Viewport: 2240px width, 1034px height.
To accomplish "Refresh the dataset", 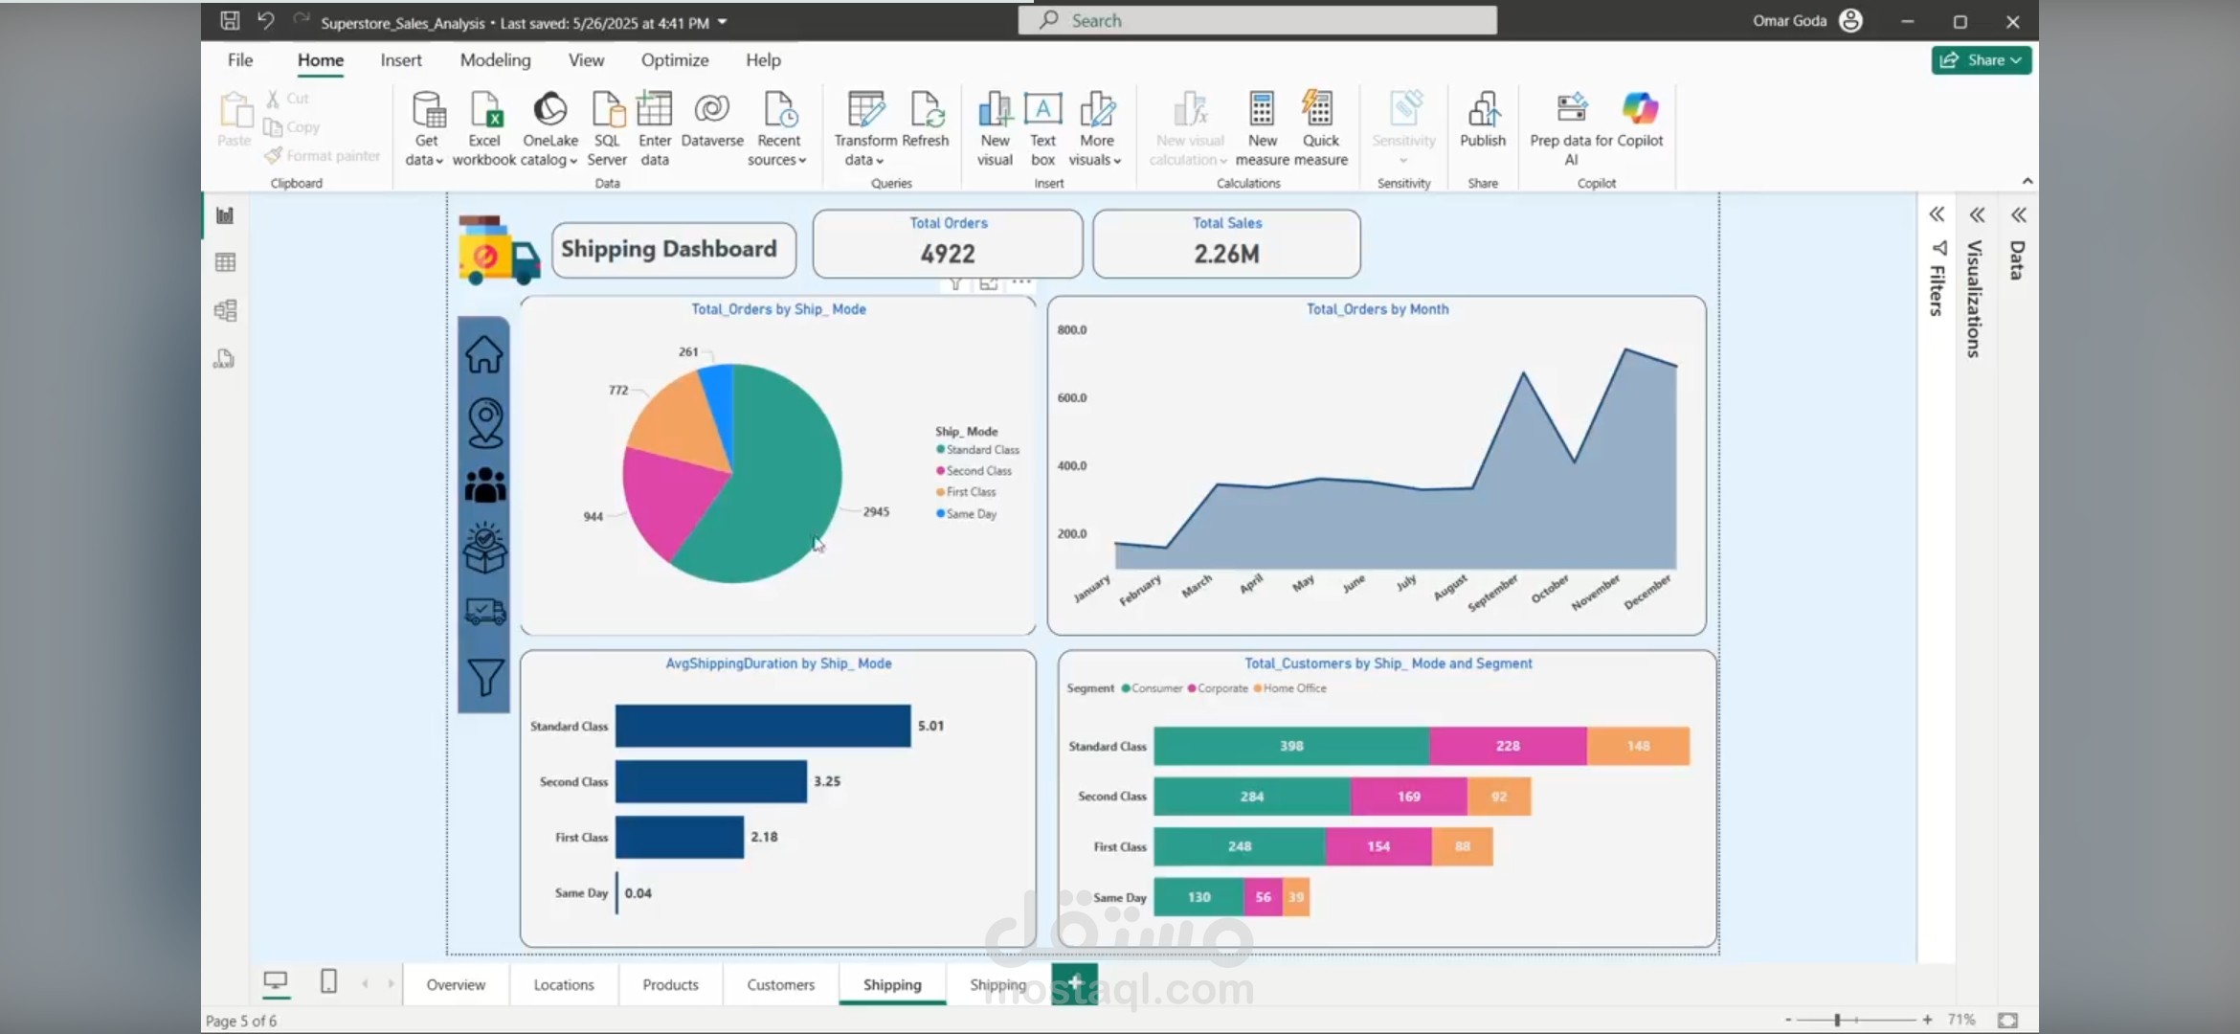I will coord(926,120).
